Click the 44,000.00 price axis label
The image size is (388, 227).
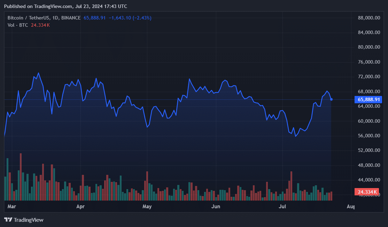coord(369,180)
